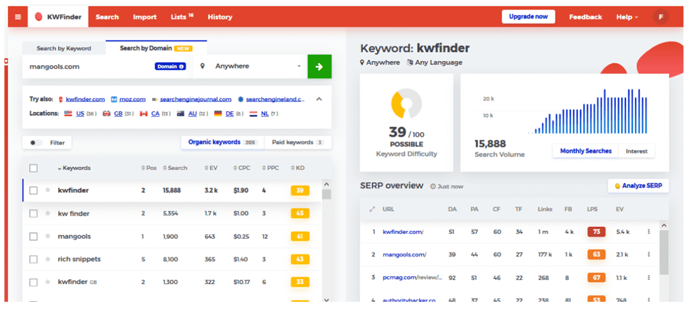Select the Paid keywords tab
686x315 pixels.
coord(298,143)
